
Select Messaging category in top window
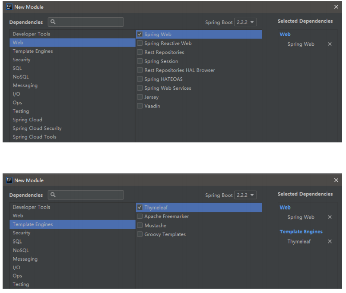(73, 85)
